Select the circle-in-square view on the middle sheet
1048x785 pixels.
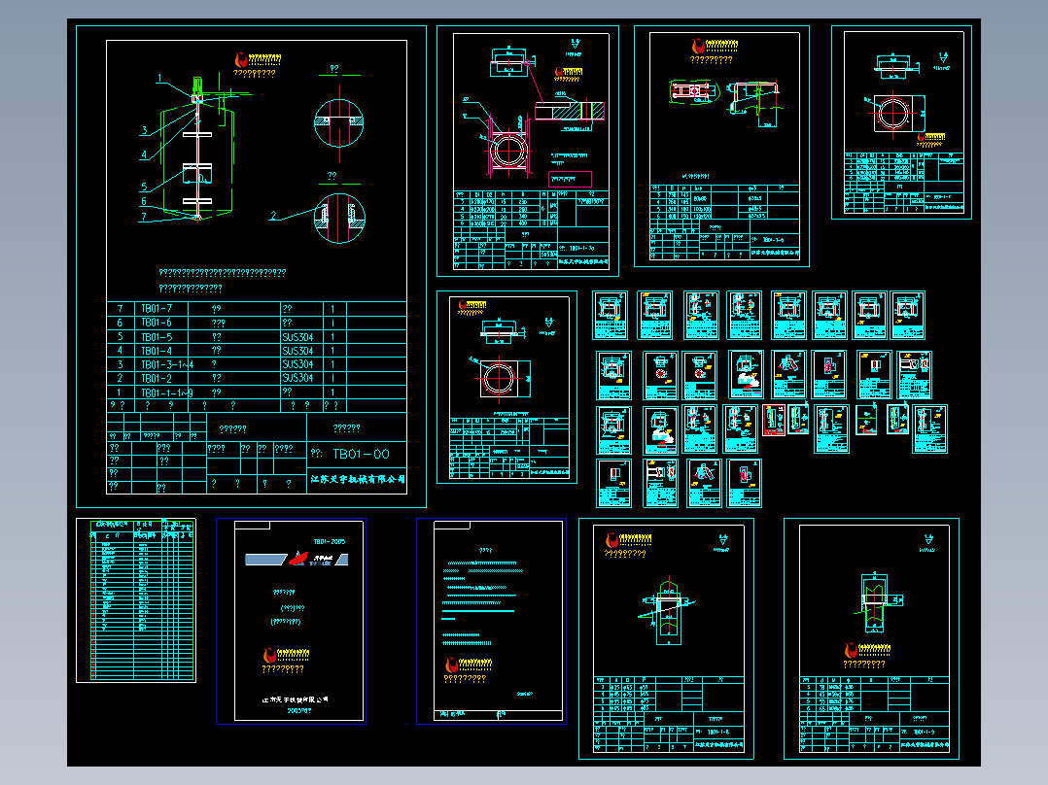501,378
